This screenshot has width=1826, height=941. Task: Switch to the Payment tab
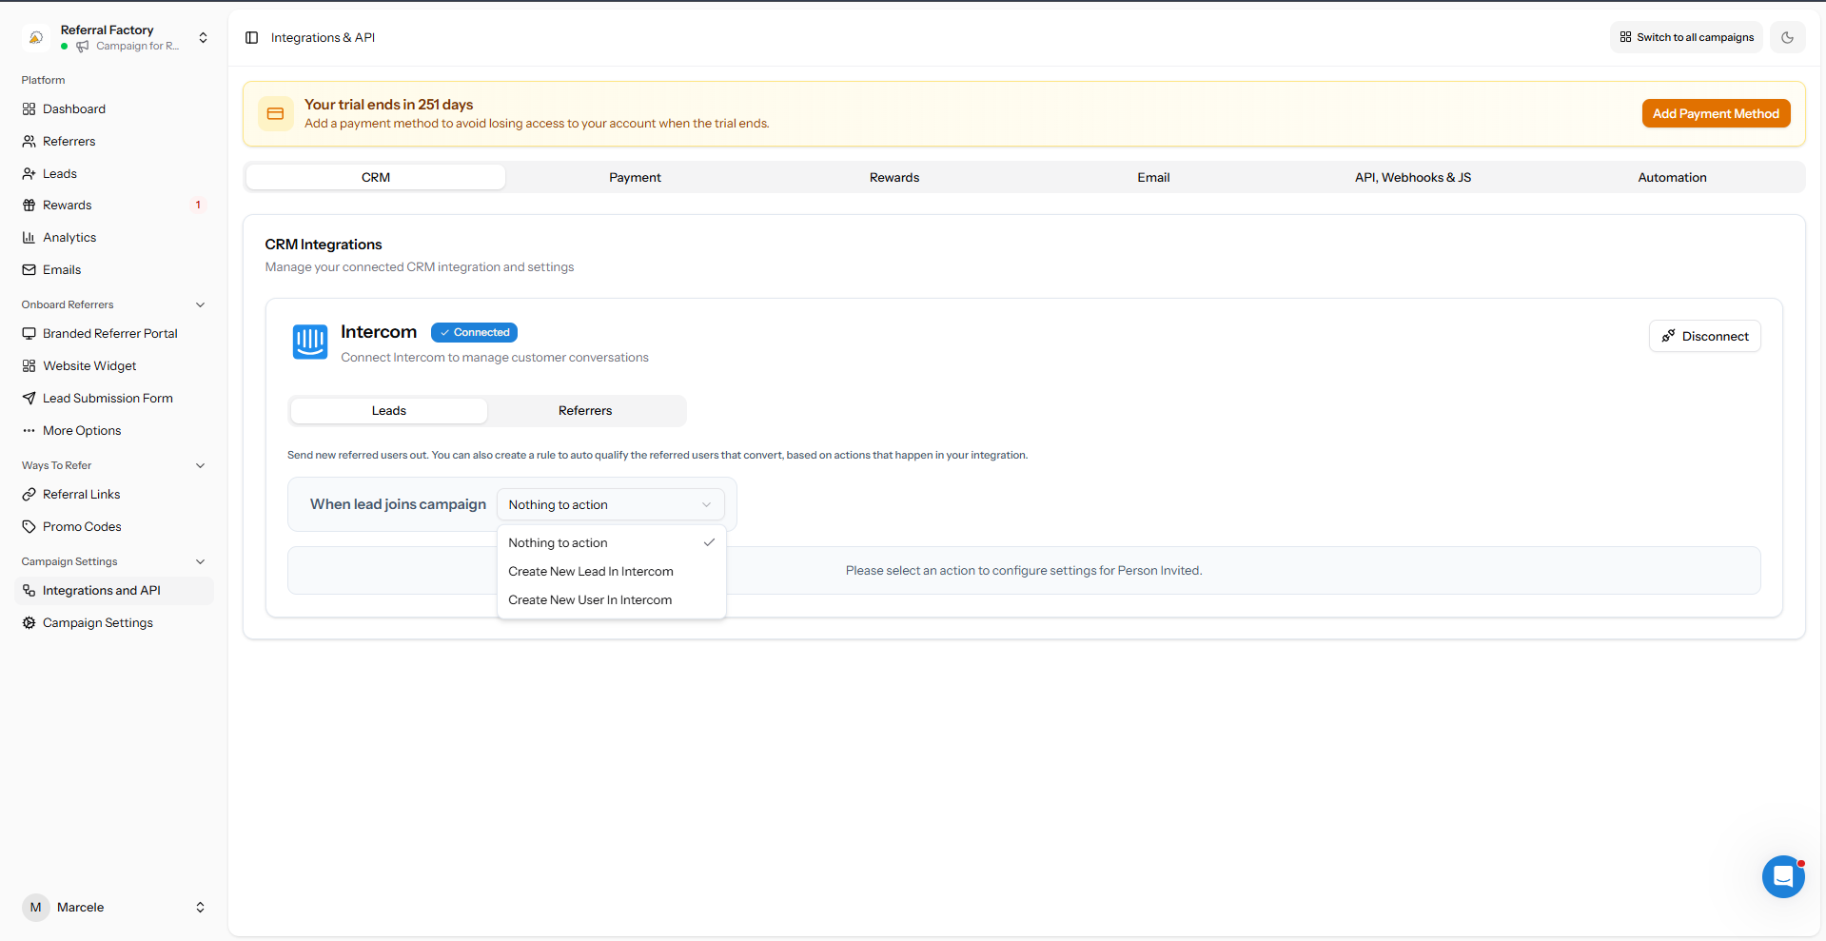click(x=636, y=178)
